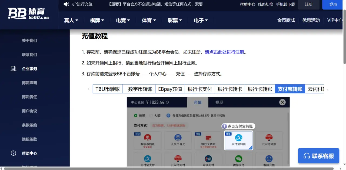Open 博彩声明 in the sidebar
346x170 pixels.
[x=29, y=83]
